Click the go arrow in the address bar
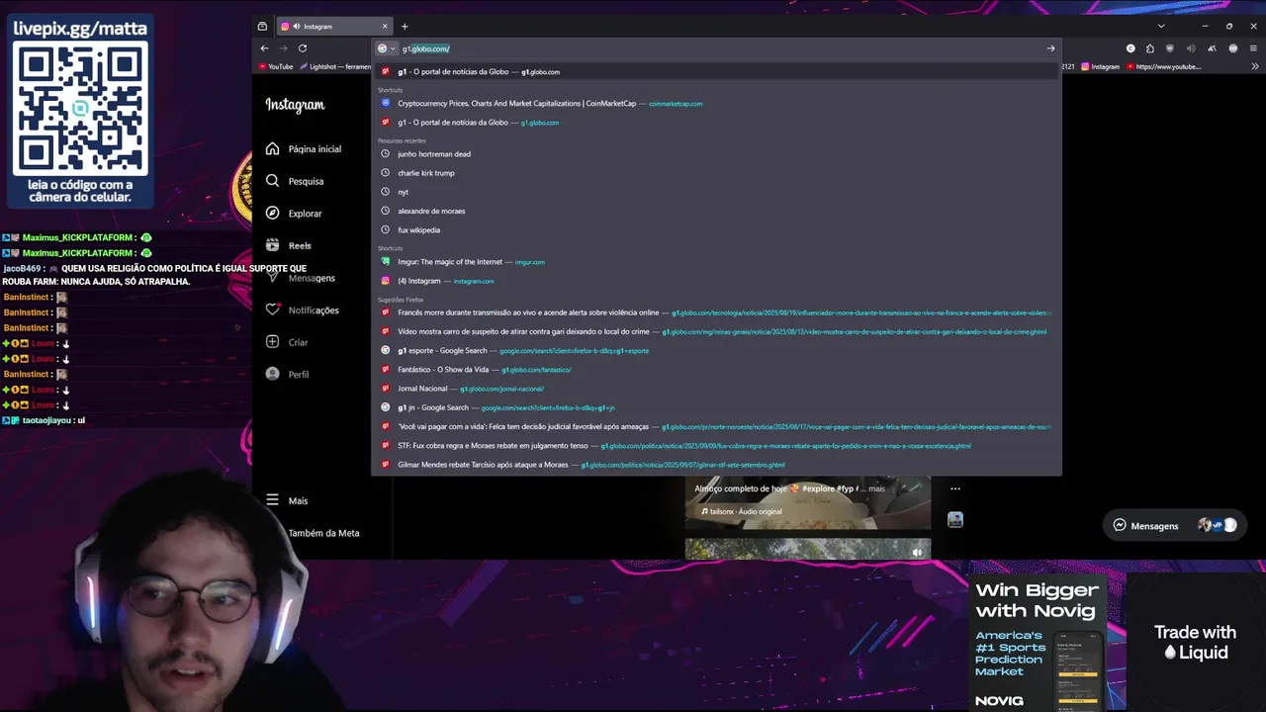1266x712 pixels. tap(1050, 48)
